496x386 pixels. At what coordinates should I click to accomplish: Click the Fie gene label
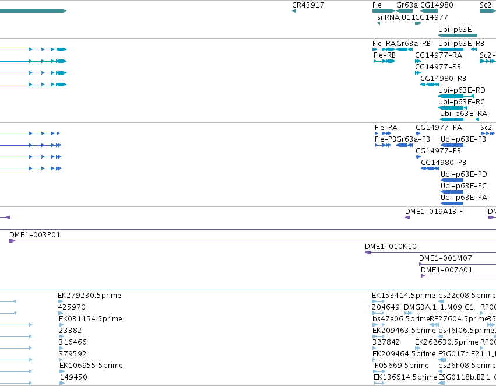click(x=377, y=5)
